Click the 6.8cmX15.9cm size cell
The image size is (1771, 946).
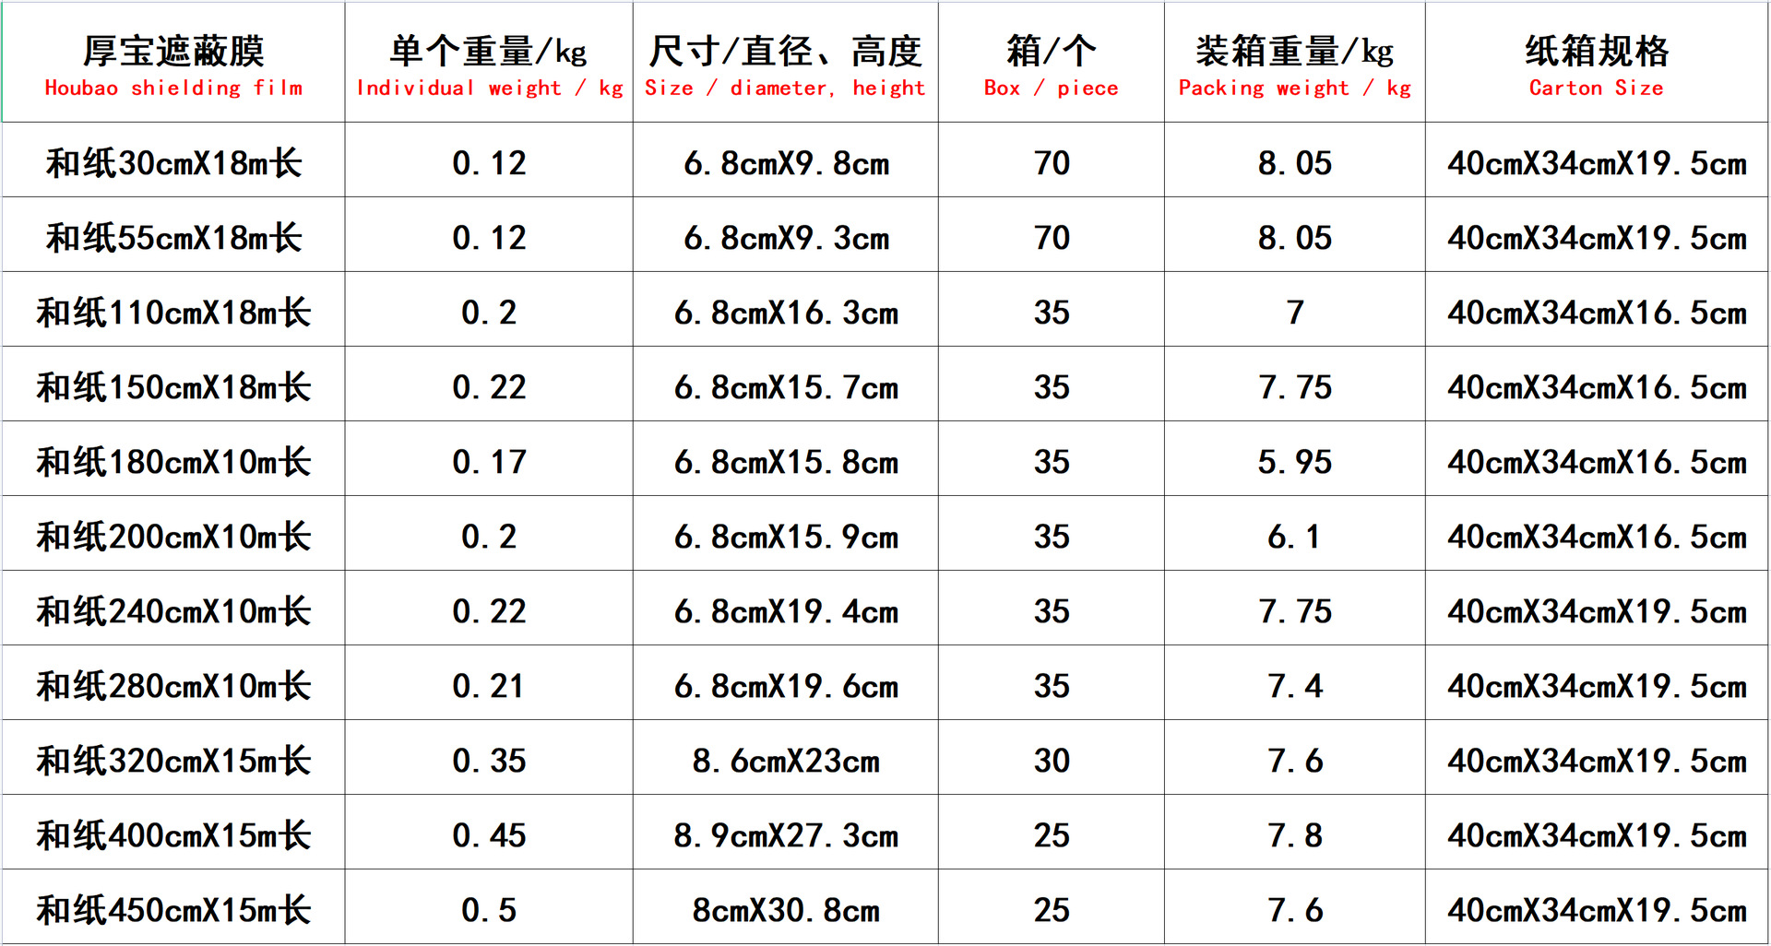[785, 537]
